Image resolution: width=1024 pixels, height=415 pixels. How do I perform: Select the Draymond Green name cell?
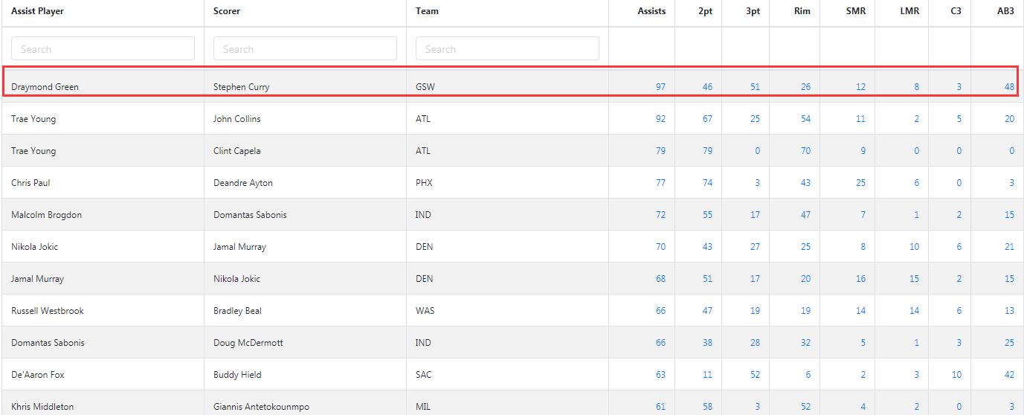pyautogui.click(x=103, y=87)
